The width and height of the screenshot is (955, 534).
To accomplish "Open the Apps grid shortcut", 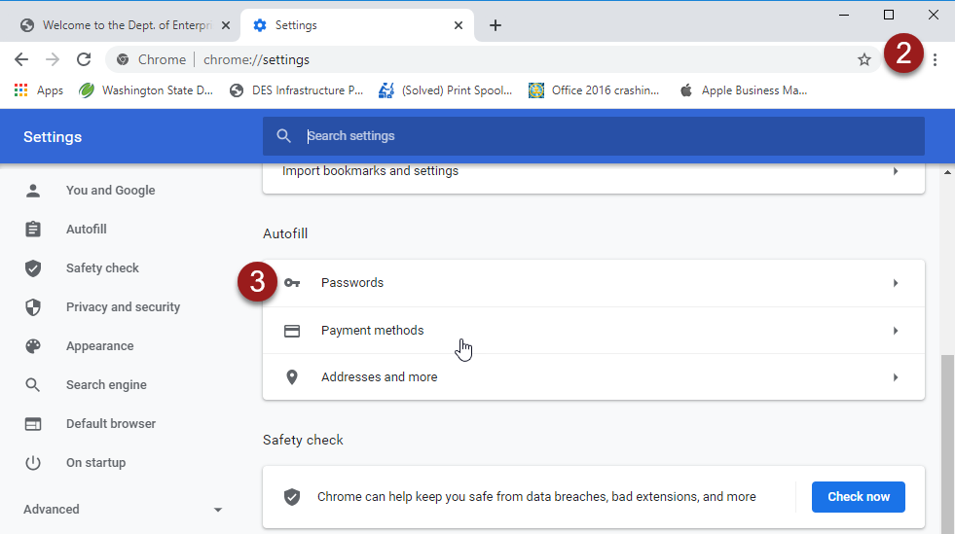I will click(38, 90).
